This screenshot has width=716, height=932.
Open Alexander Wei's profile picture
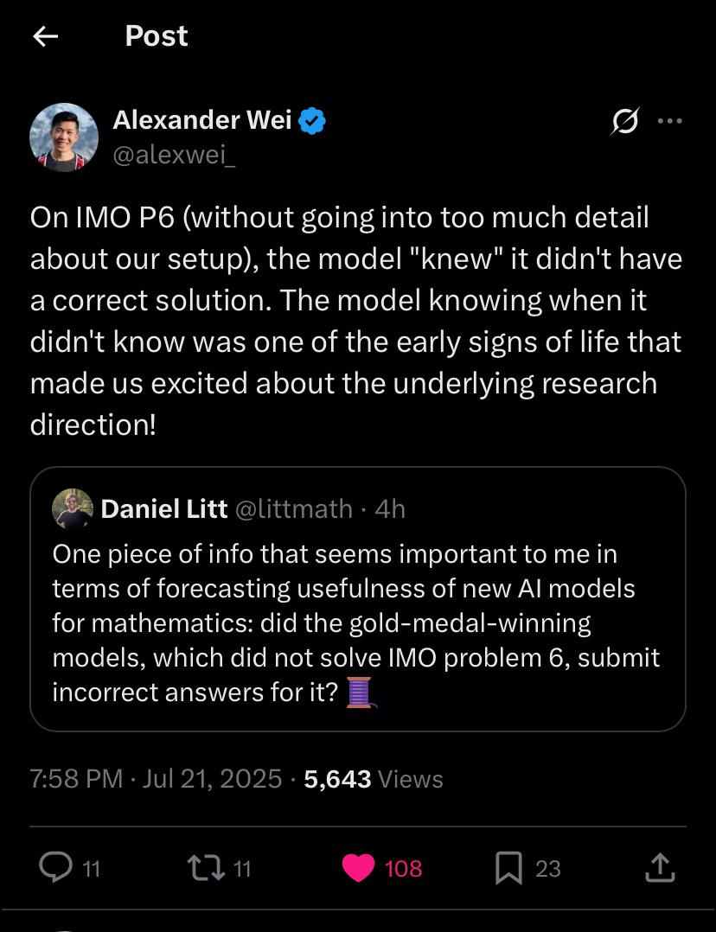click(x=64, y=137)
